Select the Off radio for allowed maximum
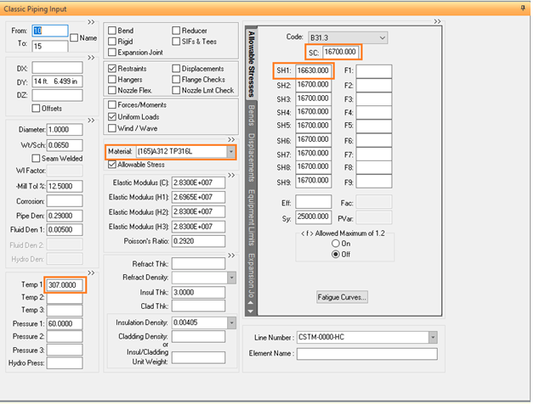The width and height of the screenshot is (534, 404). pos(336,255)
